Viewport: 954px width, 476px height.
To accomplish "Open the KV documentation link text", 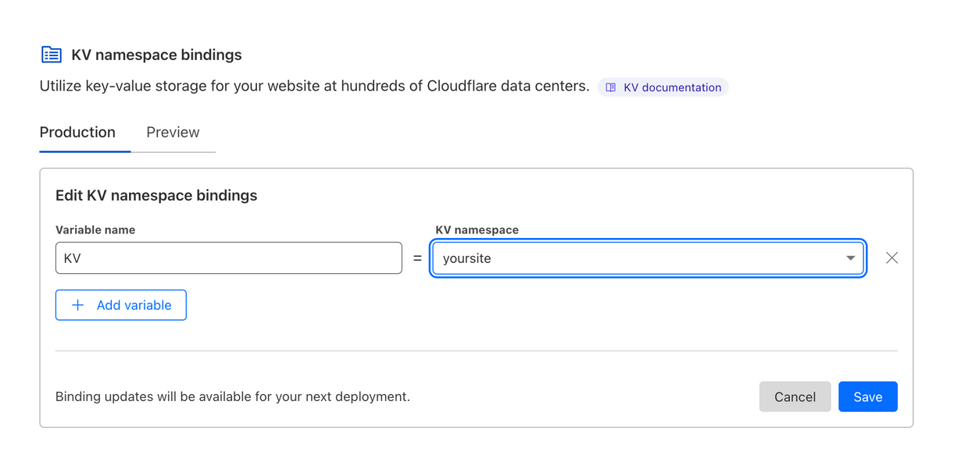I will pos(672,87).
